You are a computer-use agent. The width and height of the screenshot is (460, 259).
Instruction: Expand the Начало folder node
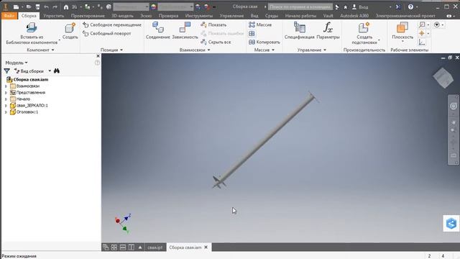[x=6, y=99]
